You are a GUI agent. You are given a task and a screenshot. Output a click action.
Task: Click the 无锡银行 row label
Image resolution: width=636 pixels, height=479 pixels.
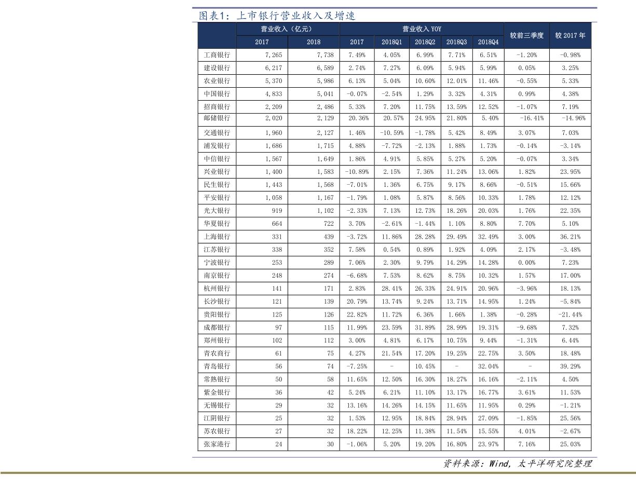(217, 405)
